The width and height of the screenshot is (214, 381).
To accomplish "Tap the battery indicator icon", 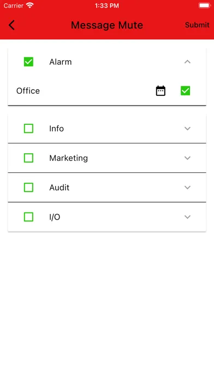I will point(205,5).
